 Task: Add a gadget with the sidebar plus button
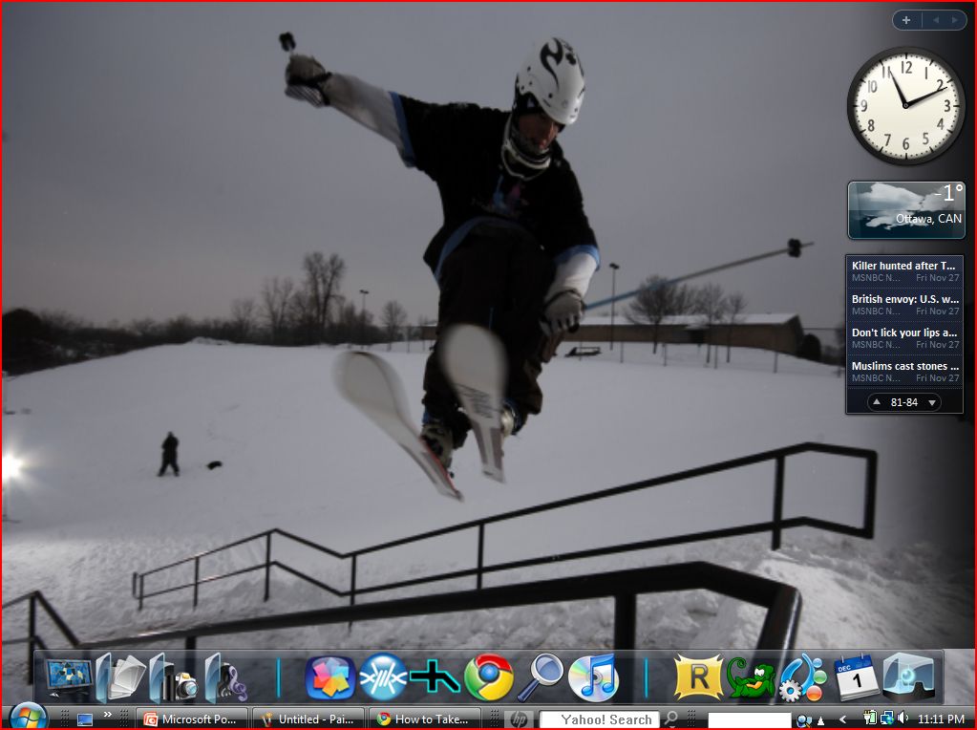pyautogui.click(x=905, y=19)
